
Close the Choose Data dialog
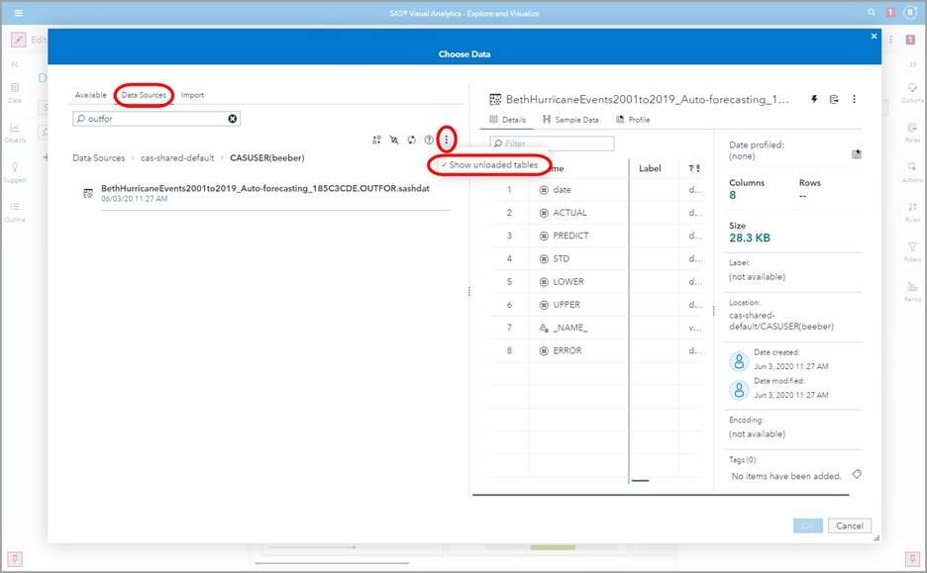click(874, 36)
